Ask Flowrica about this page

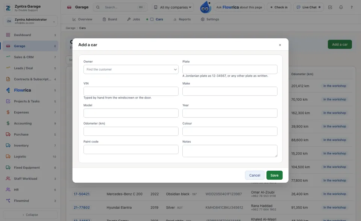(x=239, y=7)
